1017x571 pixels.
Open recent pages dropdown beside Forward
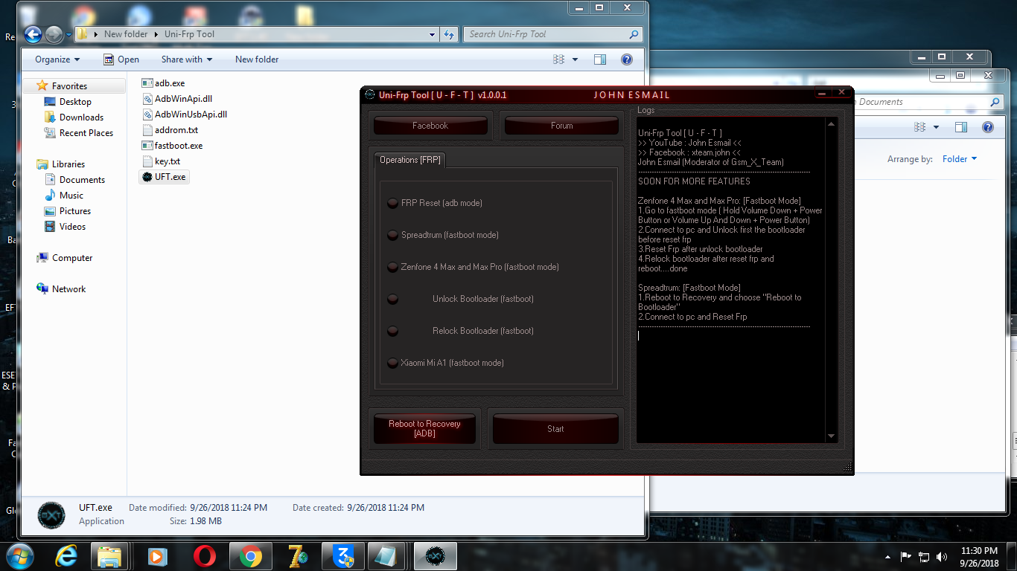click(x=68, y=35)
